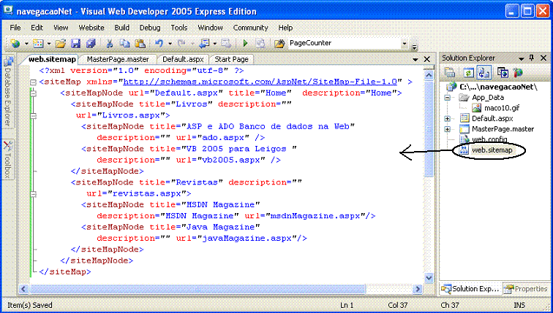Viewport: 553px width, 313px height.
Task: Expand the Default.aspx node in Solution Explorer
Action: click(448, 118)
